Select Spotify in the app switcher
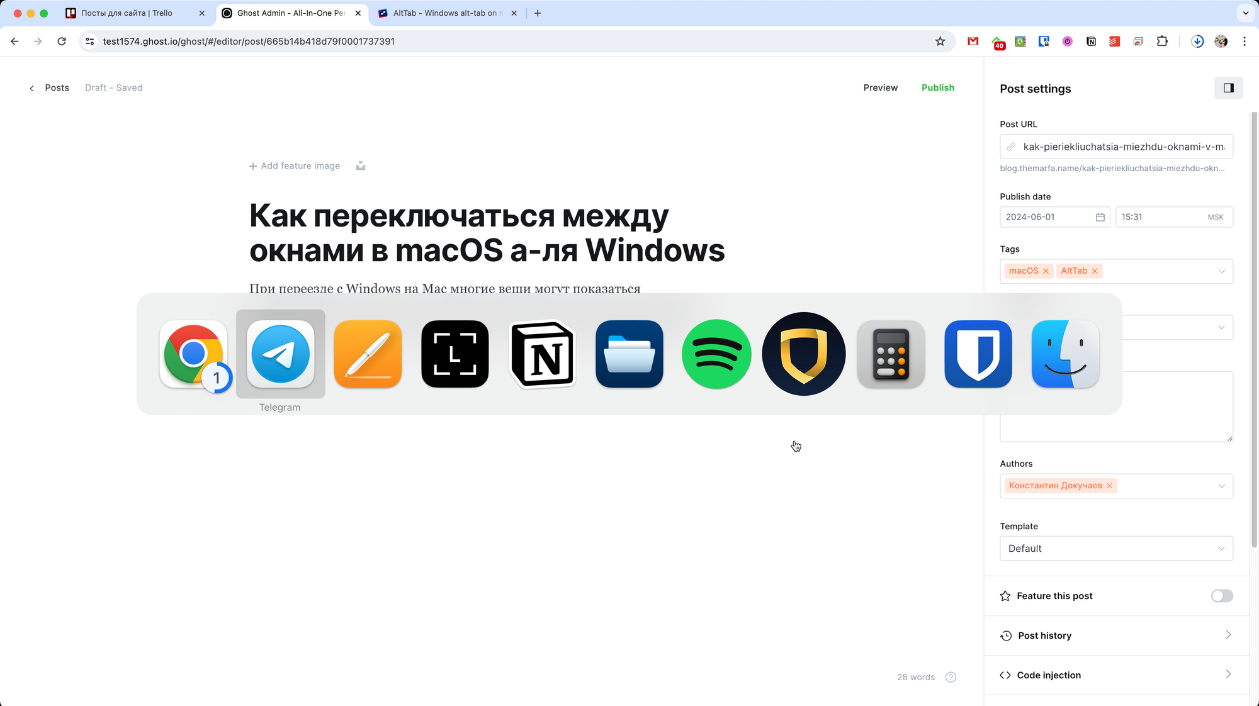Viewport: 1259px width, 706px height. tap(716, 354)
